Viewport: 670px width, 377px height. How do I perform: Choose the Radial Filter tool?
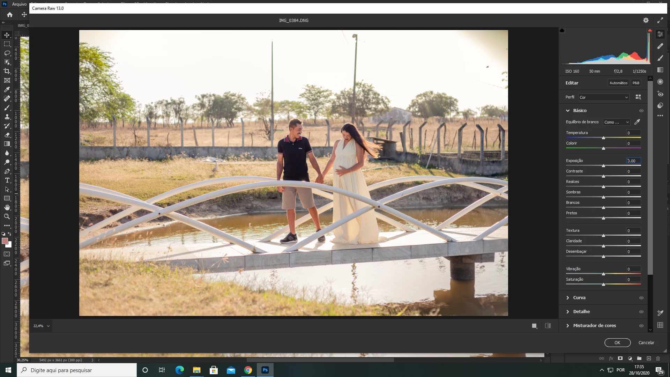[x=660, y=82]
